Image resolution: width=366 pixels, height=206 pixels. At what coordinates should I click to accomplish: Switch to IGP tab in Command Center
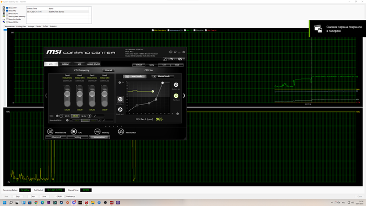(79, 64)
